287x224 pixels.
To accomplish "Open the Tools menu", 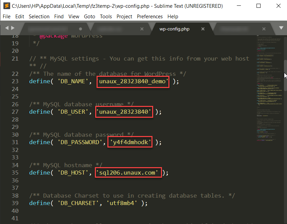I will [106, 17].
